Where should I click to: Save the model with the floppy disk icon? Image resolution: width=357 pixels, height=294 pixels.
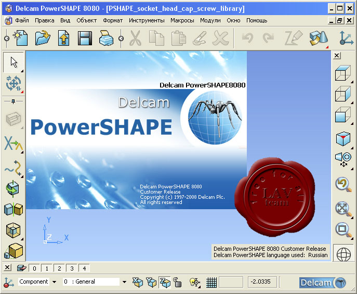[x=85, y=38]
